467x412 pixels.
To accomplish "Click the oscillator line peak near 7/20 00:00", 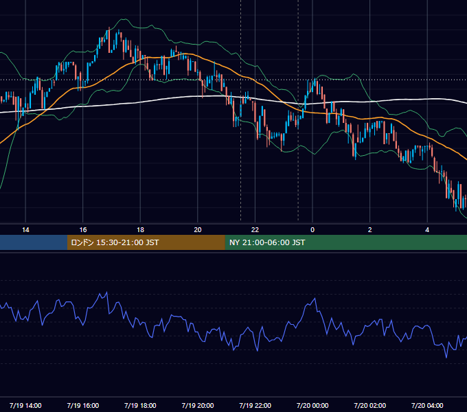I will [x=315, y=298].
